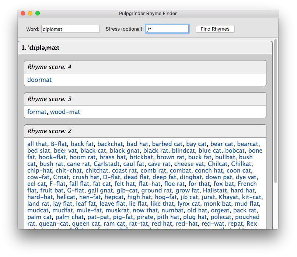The width and height of the screenshot is (297, 257).
Task: Select the rhyme 'dingbat'
Action: [191, 177]
